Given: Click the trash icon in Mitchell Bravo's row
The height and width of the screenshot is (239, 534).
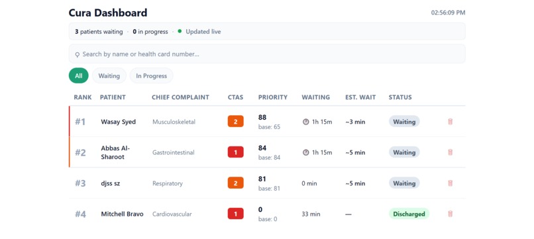Looking at the screenshot, I should coord(451,214).
